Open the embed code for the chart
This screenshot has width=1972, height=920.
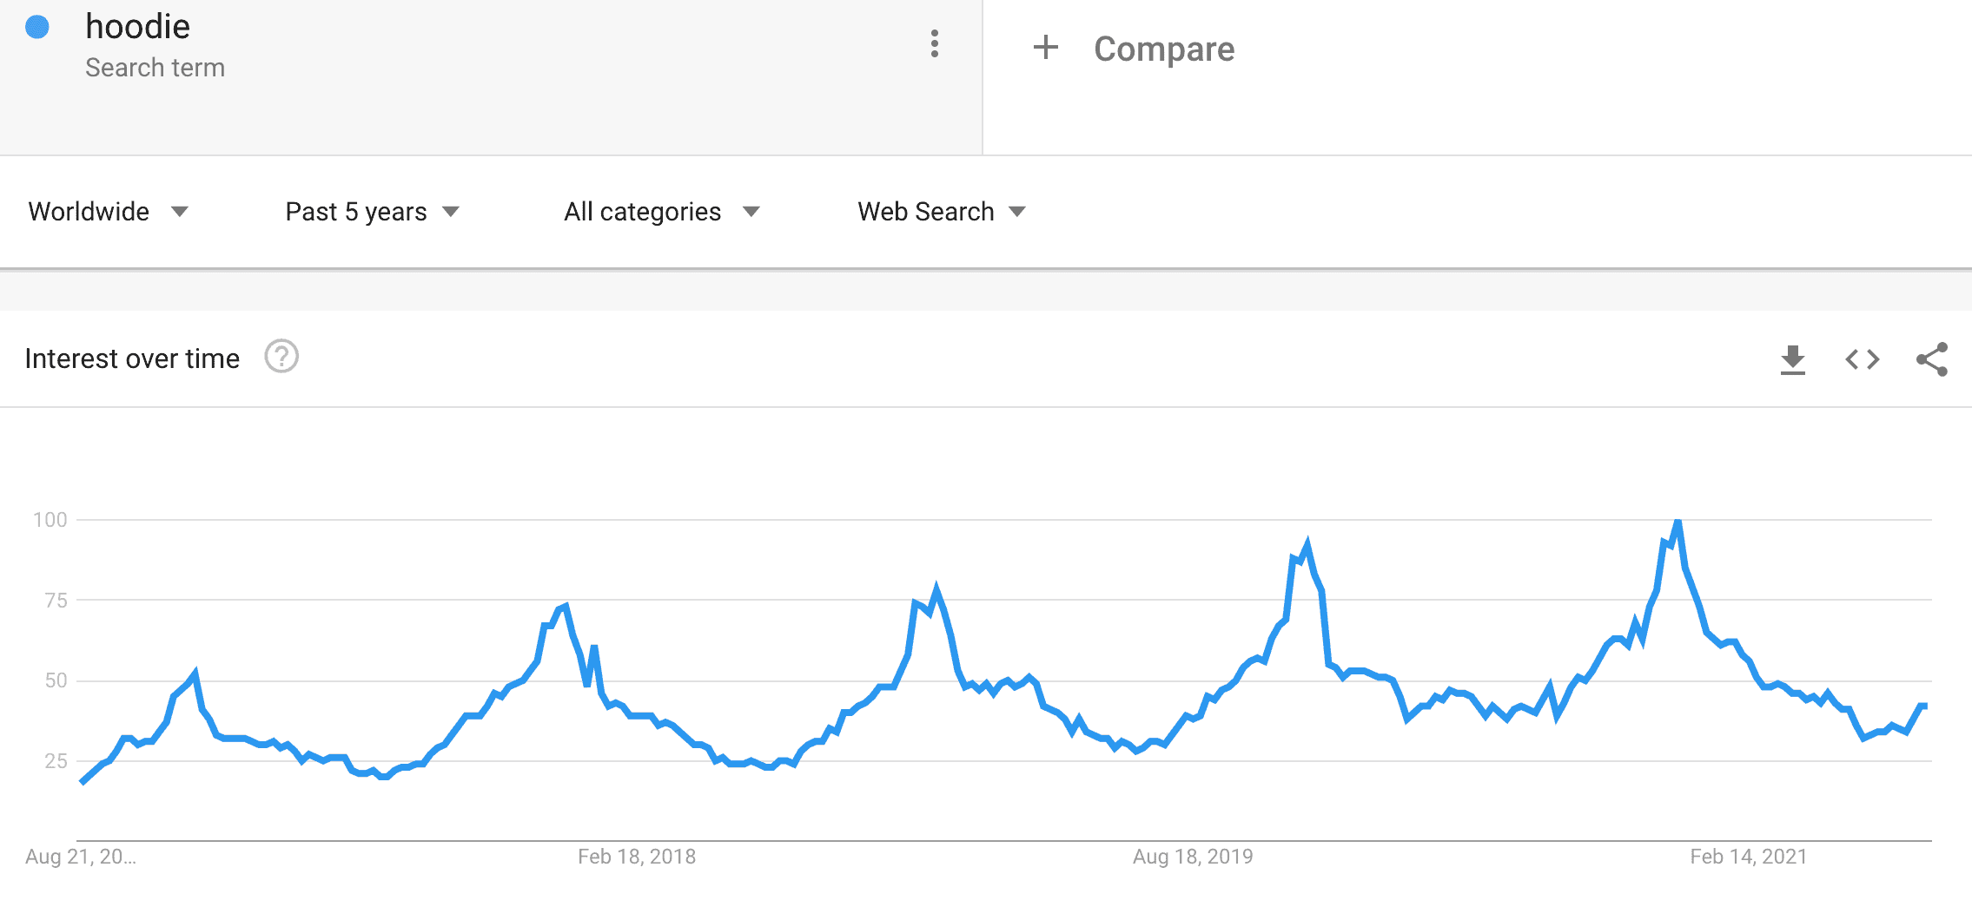click(x=1861, y=358)
